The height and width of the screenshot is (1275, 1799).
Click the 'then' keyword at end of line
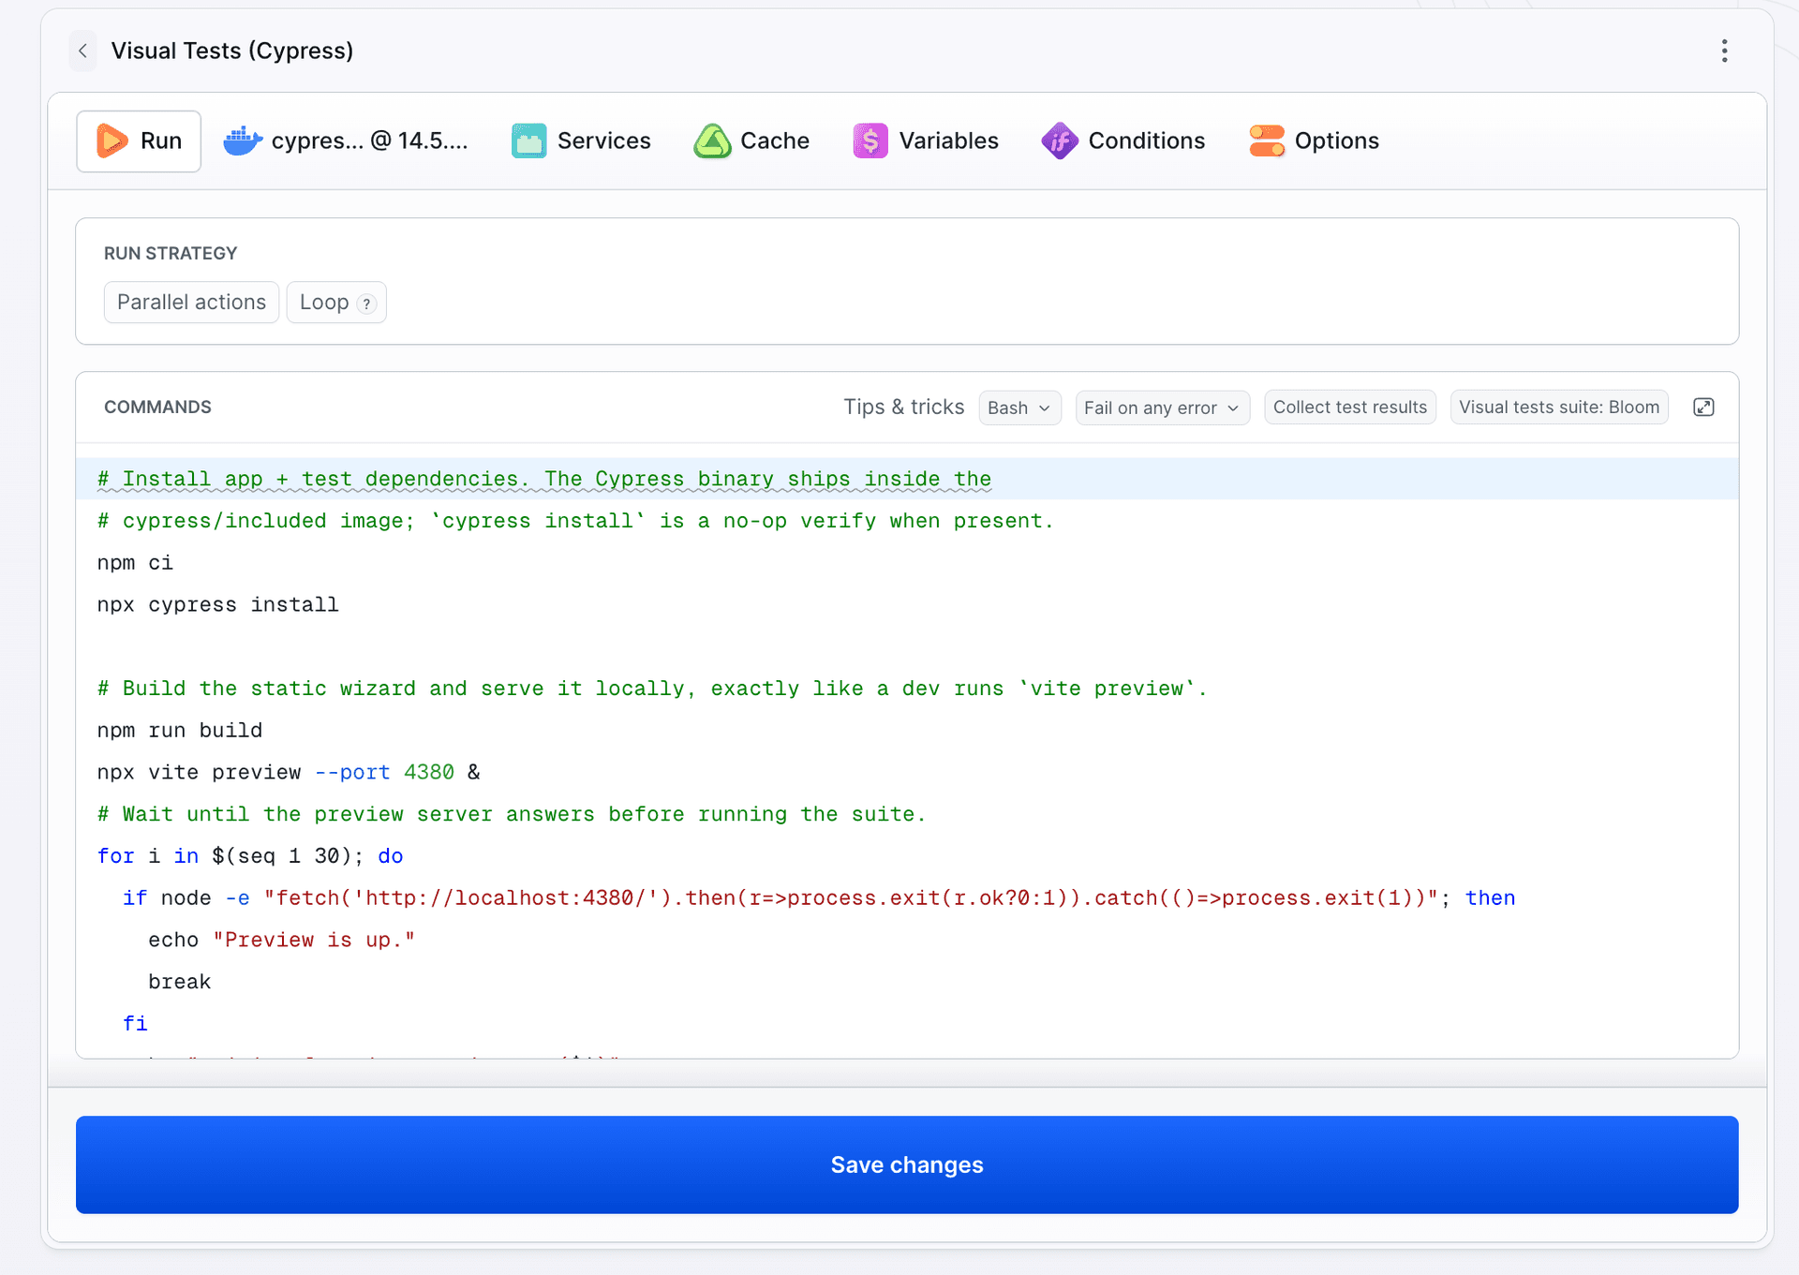coord(1490,898)
